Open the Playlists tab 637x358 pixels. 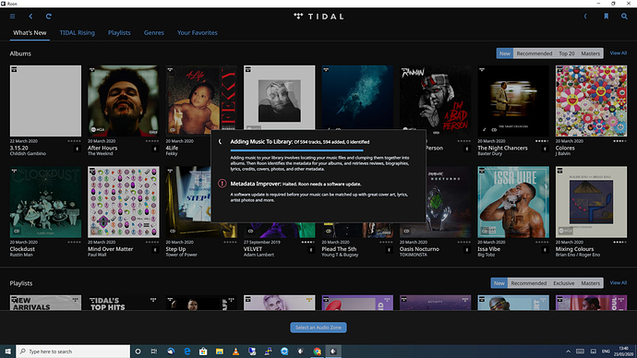119,33
